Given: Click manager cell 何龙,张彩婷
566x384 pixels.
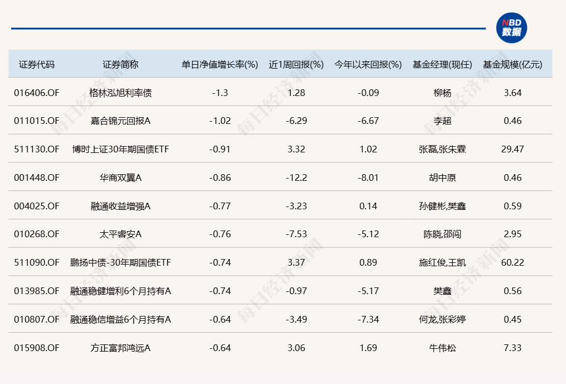Looking at the screenshot, I should click(442, 319).
